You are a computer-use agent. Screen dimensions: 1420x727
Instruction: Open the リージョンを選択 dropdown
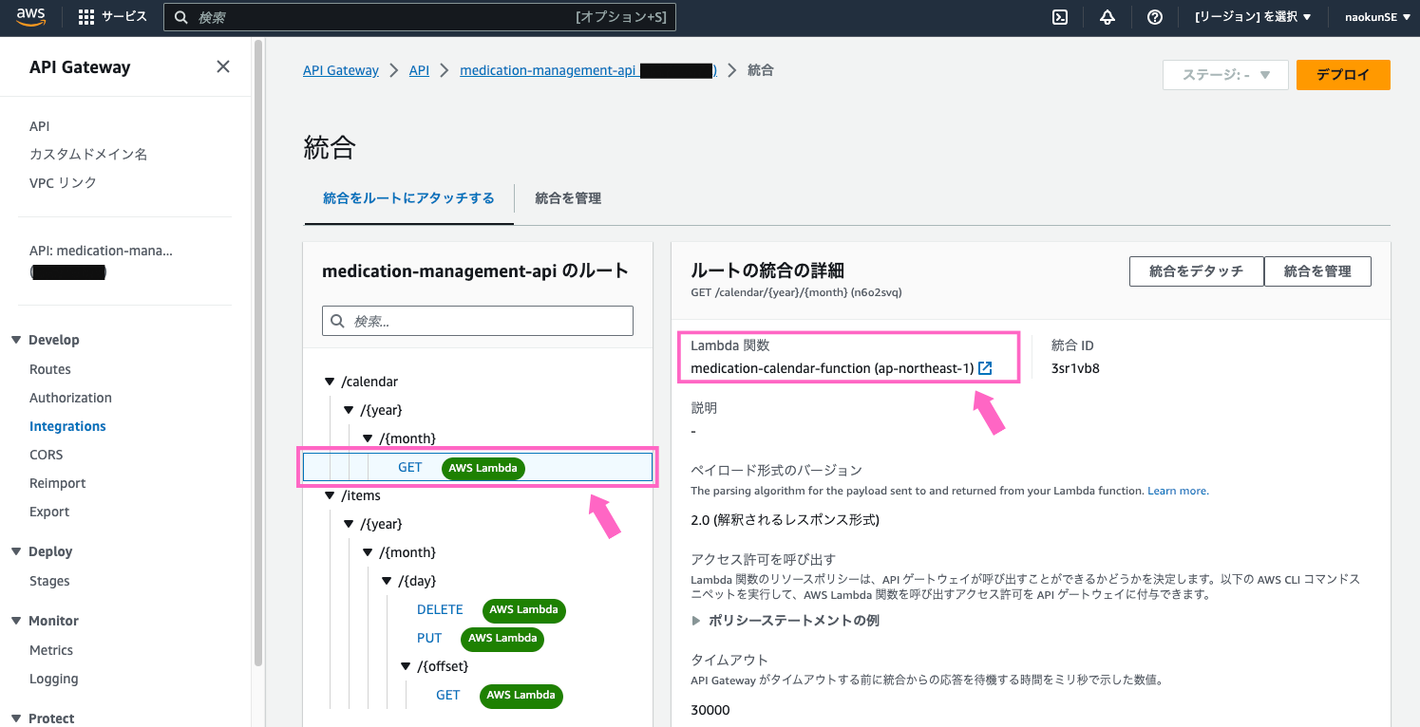click(1253, 17)
